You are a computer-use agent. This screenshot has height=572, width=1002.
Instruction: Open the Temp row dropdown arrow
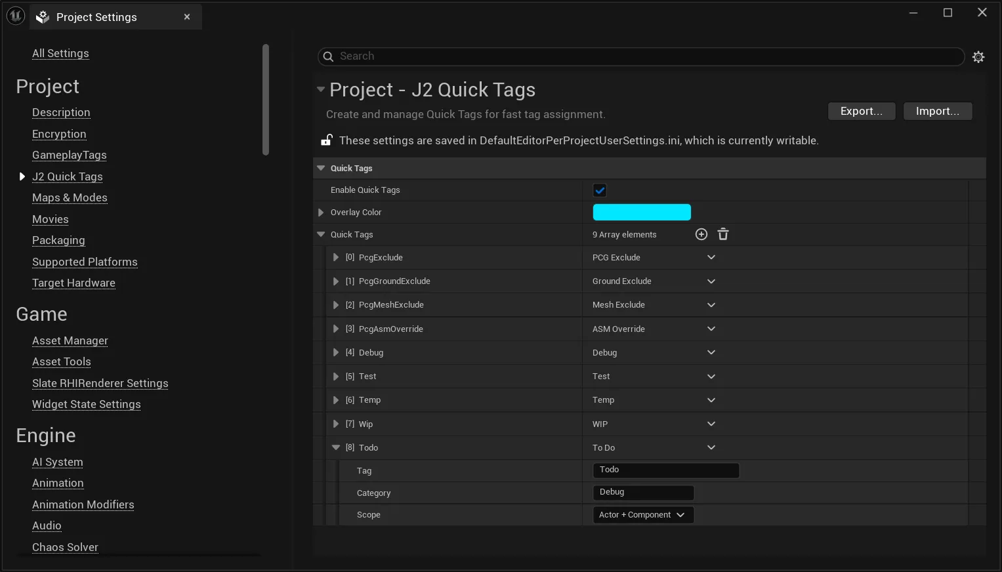(x=711, y=400)
